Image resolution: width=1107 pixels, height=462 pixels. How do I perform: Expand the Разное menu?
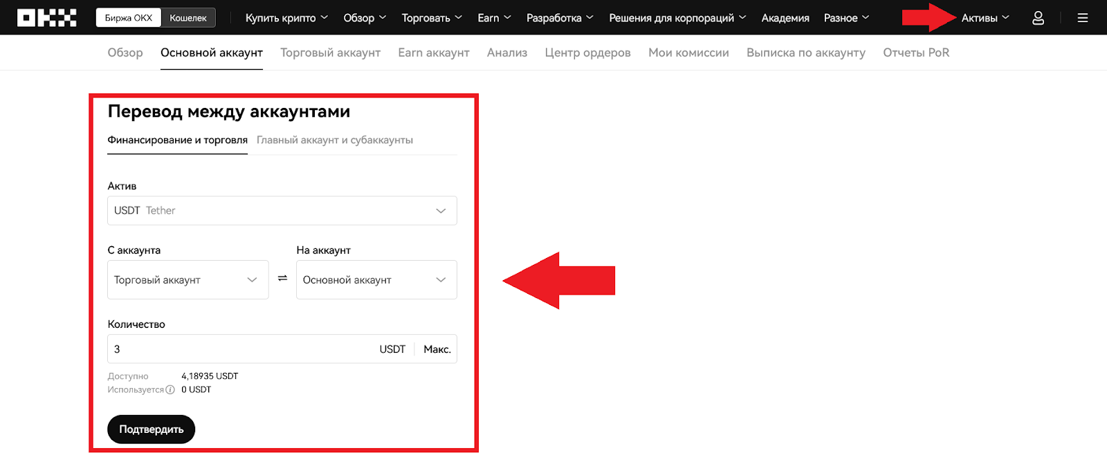pyautogui.click(x=846, y=18)
